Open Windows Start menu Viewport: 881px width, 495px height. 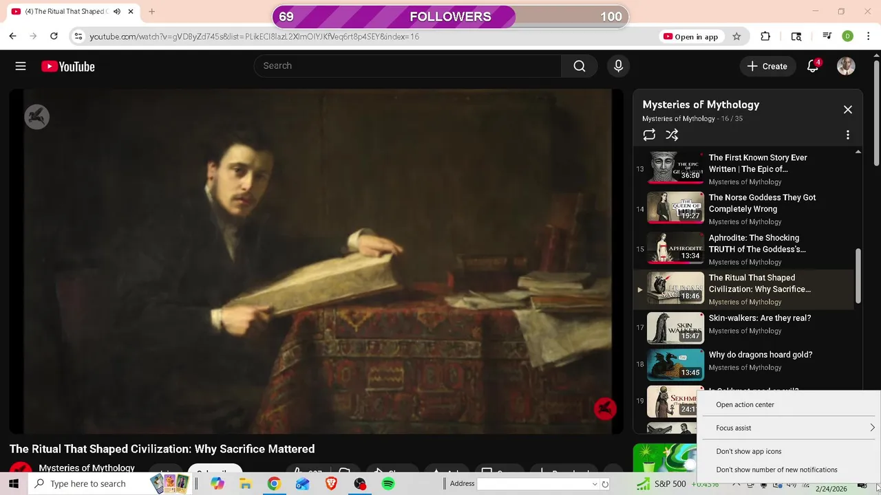14,484
